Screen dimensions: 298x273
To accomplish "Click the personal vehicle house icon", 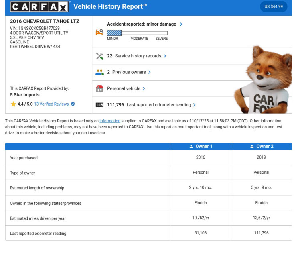I will click(99, 89).
